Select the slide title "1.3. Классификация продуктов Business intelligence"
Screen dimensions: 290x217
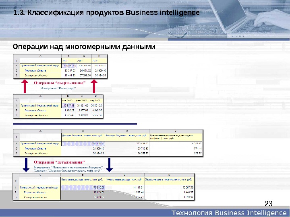tap(106, 13)
